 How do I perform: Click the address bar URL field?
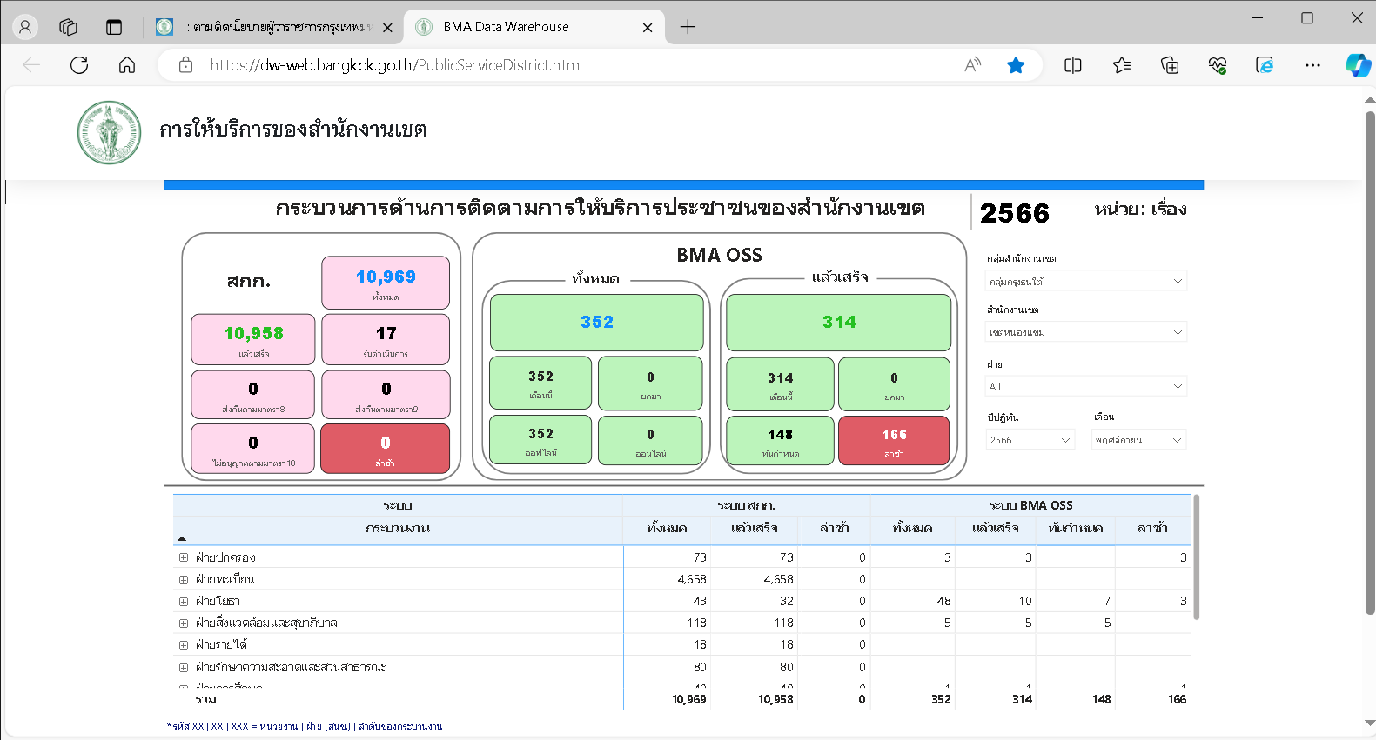tap(574, 65)
